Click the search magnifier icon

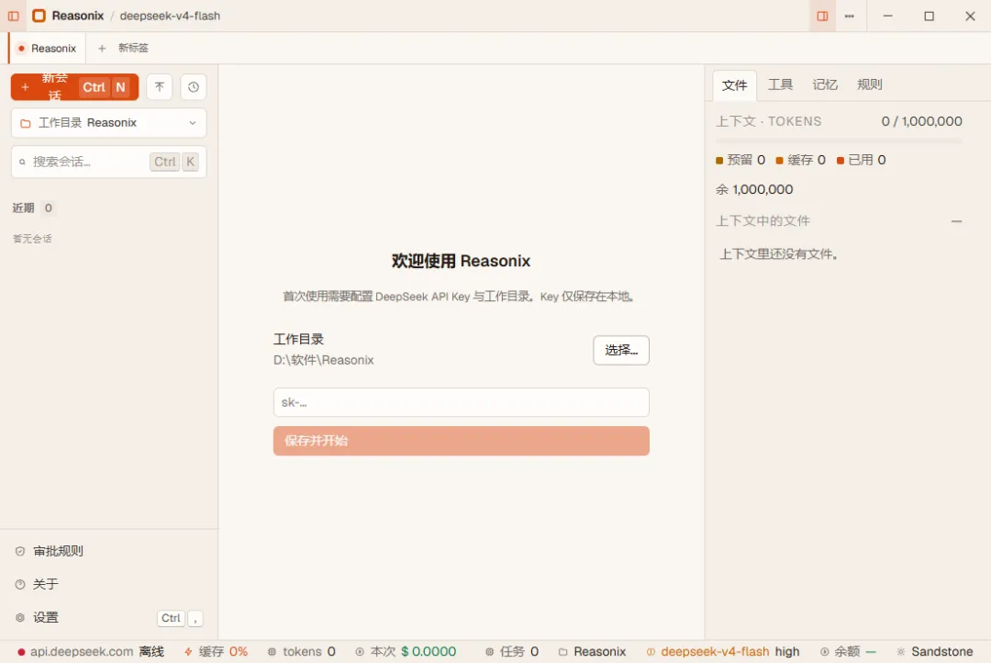point(22,162)
